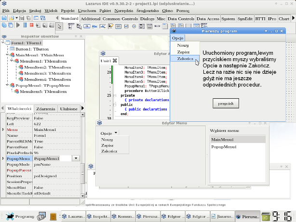Viewport: 296px width, 222px height.
Task: Click the properties list scrollbar up arrow
Action: [x=82, y=115]
